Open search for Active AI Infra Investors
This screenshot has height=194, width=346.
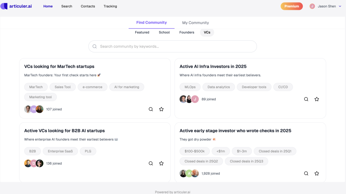(x=306, y=99)
